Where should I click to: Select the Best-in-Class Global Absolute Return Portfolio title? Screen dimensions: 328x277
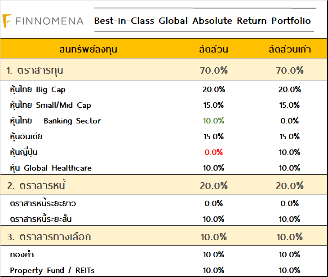(202, 21)
